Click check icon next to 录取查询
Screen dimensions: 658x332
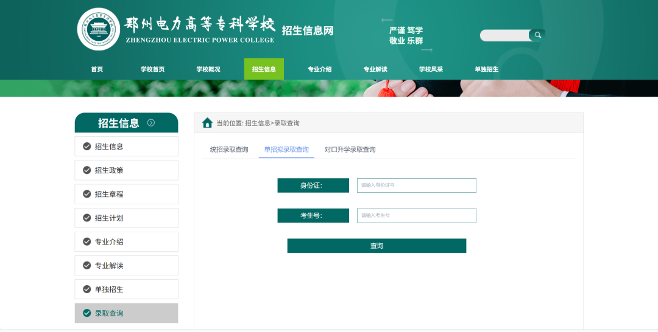tap(87, 313)
